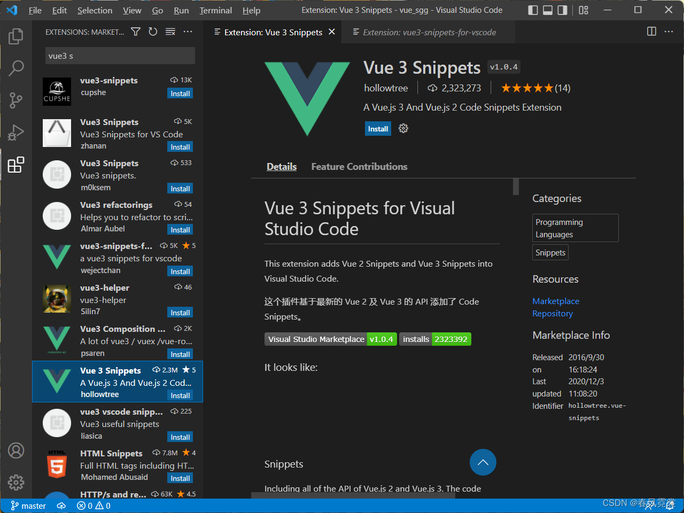Screen dimensions: 684x513
Task: Click the Visual Studio Marketplace version badge
Action: [x=331, y=339]
